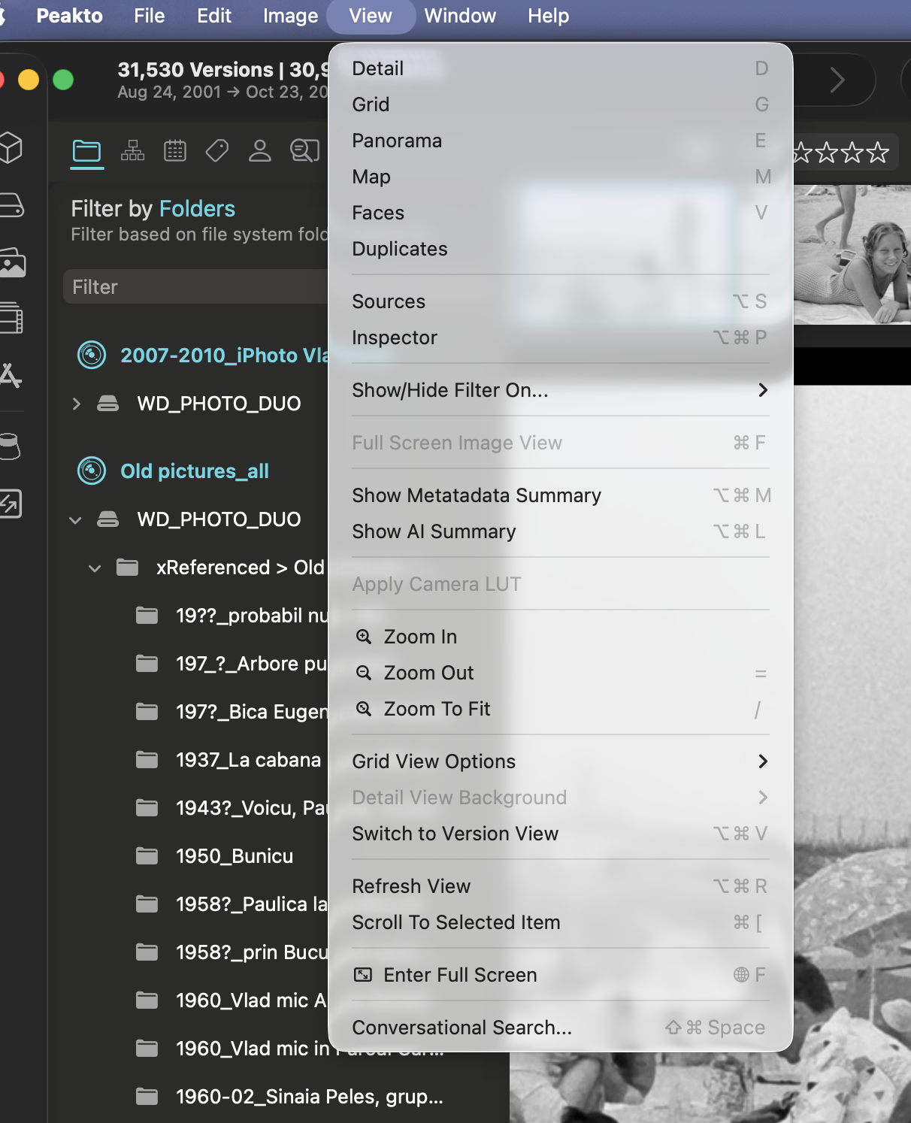Open Show/Hide Filter On submenu
Screen dimensions: 911x1123
click(x=561, y=390)
